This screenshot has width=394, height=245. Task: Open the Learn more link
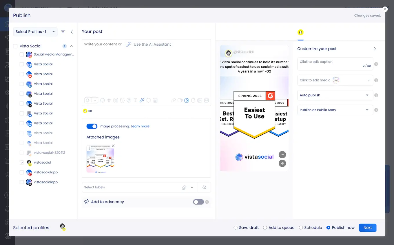point(140,126)
